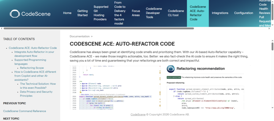Viewport: 274px width, 121px height.
Task: Click the Refactoring recommendation heading
Action: pos(201,69)
